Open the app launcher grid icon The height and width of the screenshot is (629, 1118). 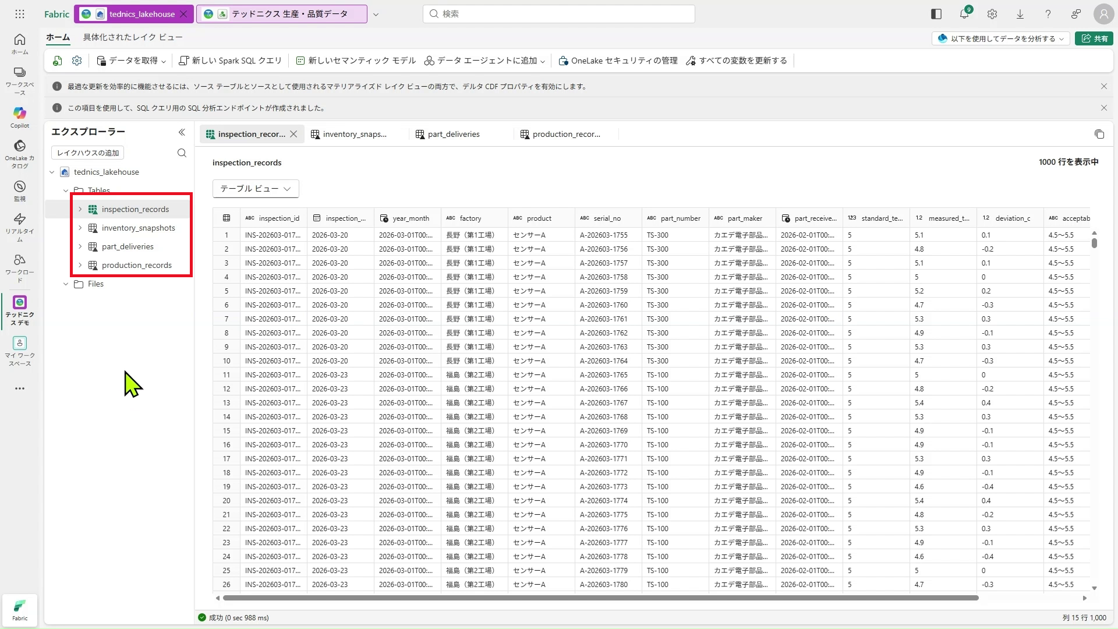pyautogui.click(x=20, y=14)
